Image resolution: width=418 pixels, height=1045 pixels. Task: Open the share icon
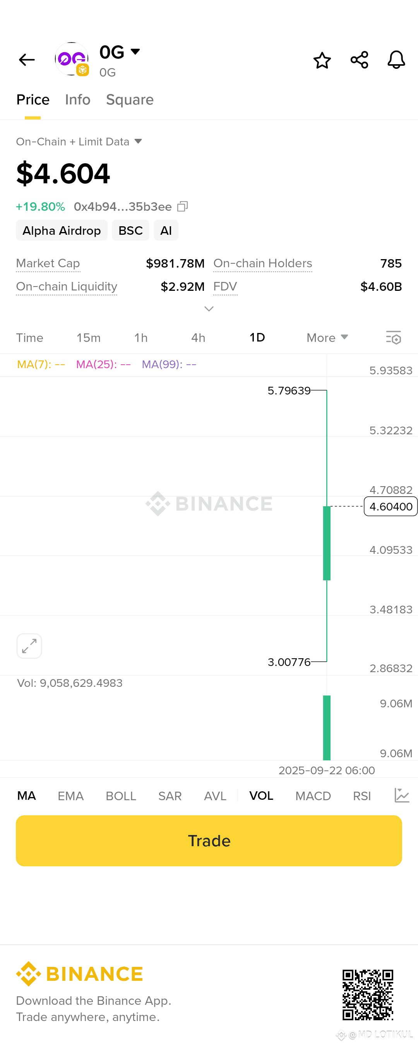tap(359, 60)
